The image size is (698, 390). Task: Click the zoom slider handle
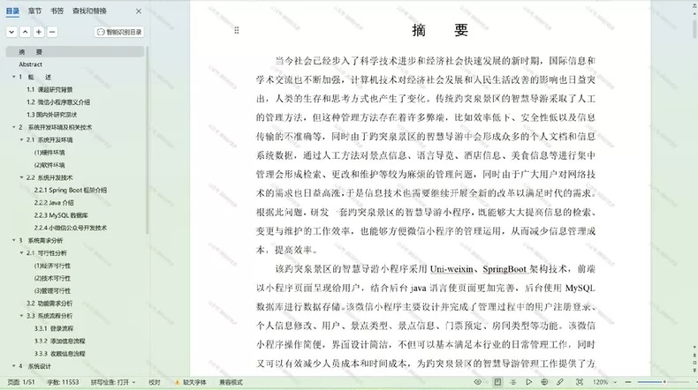(664, 382)
